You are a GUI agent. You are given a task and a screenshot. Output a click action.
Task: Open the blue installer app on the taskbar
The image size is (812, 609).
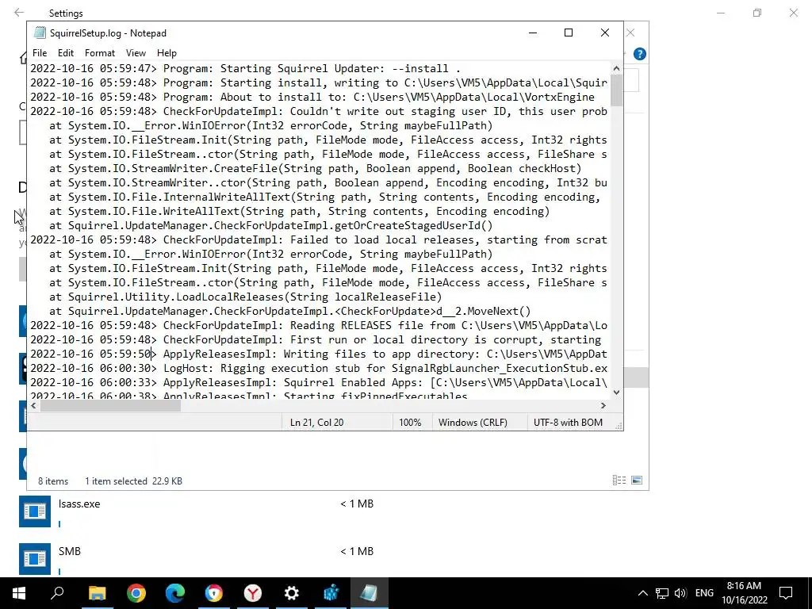(331, 593)
